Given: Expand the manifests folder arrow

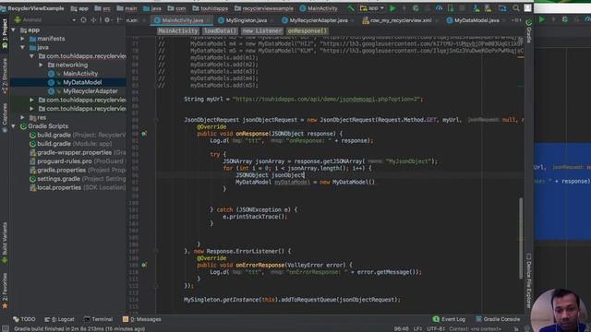Looking at the screenshot, I should [x=22, y=39].
